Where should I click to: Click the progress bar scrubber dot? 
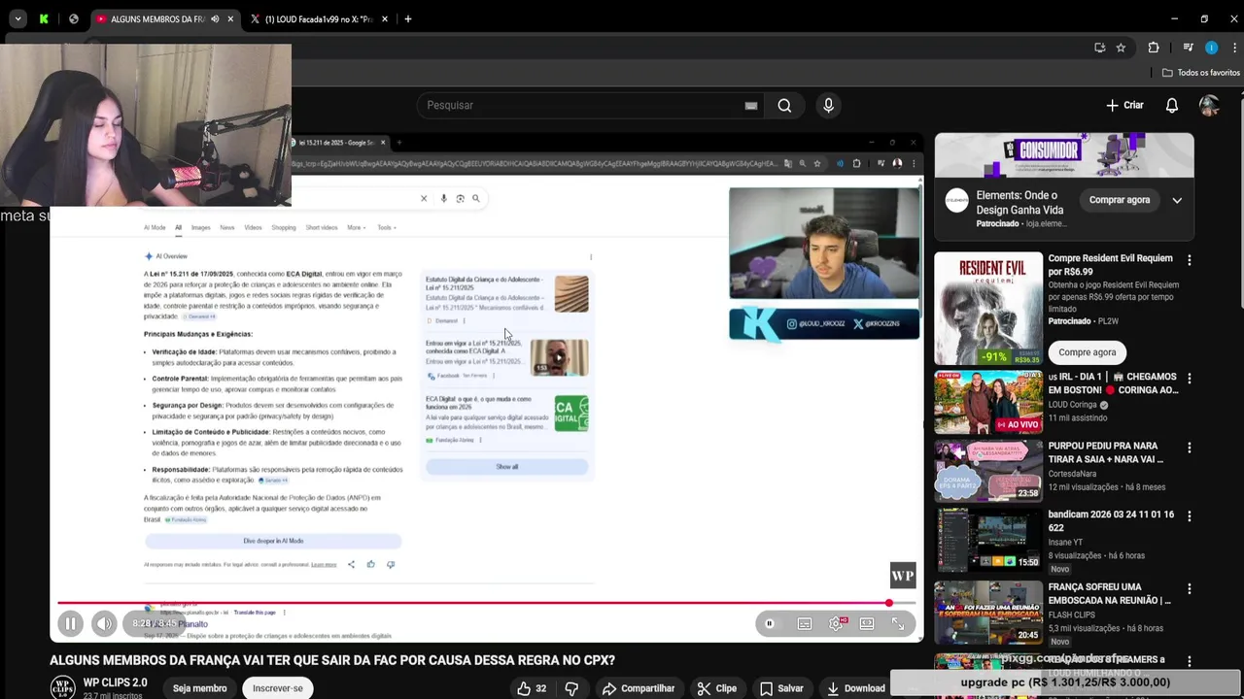pyautogui.click(x=888, y=604)
